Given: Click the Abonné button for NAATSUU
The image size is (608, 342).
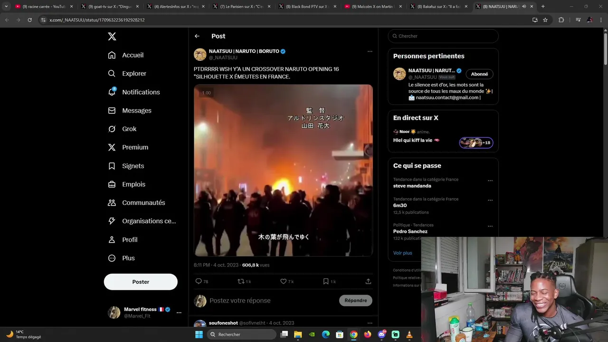Looking at the screenshot, I should tap(479, 74).
